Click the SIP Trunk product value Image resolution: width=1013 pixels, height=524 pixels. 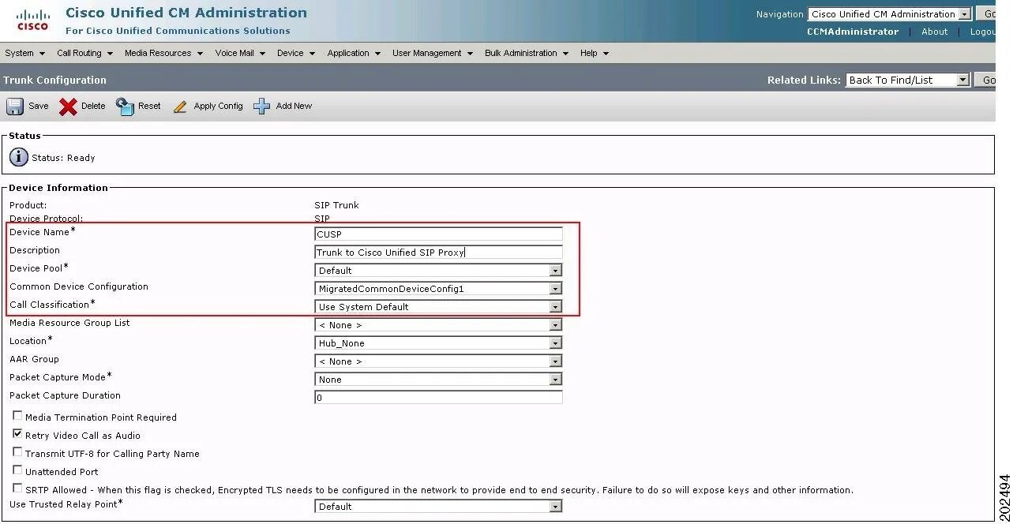pyautogui.click(x=336, y=205)
